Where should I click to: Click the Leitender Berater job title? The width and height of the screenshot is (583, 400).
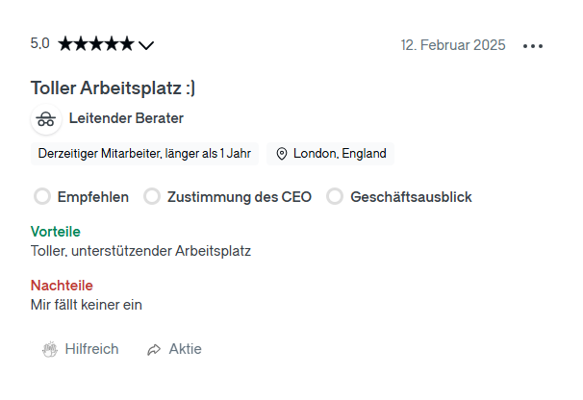pos(126,118)
